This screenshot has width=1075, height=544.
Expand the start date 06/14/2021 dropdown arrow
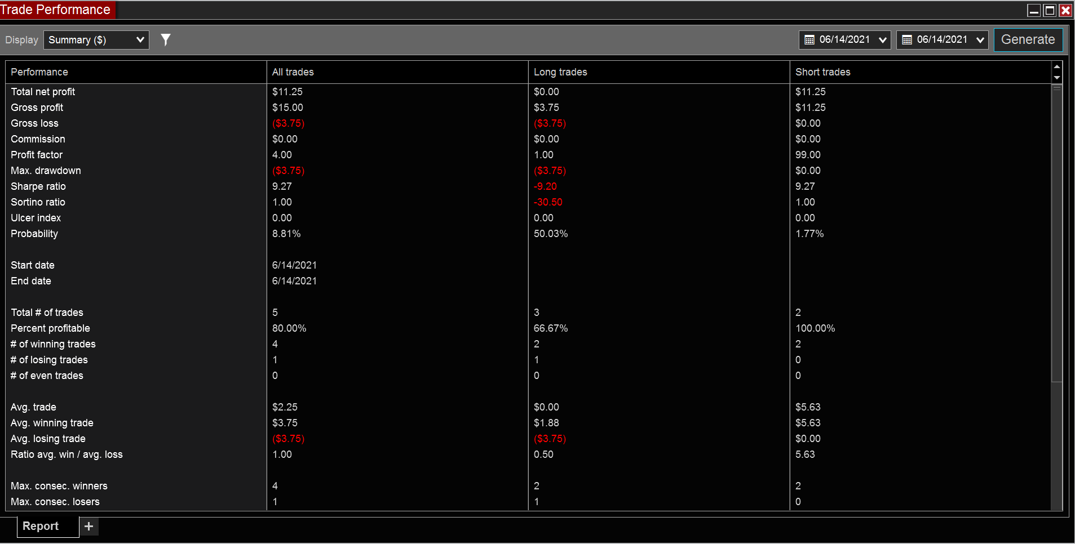[x=883, y=40]
